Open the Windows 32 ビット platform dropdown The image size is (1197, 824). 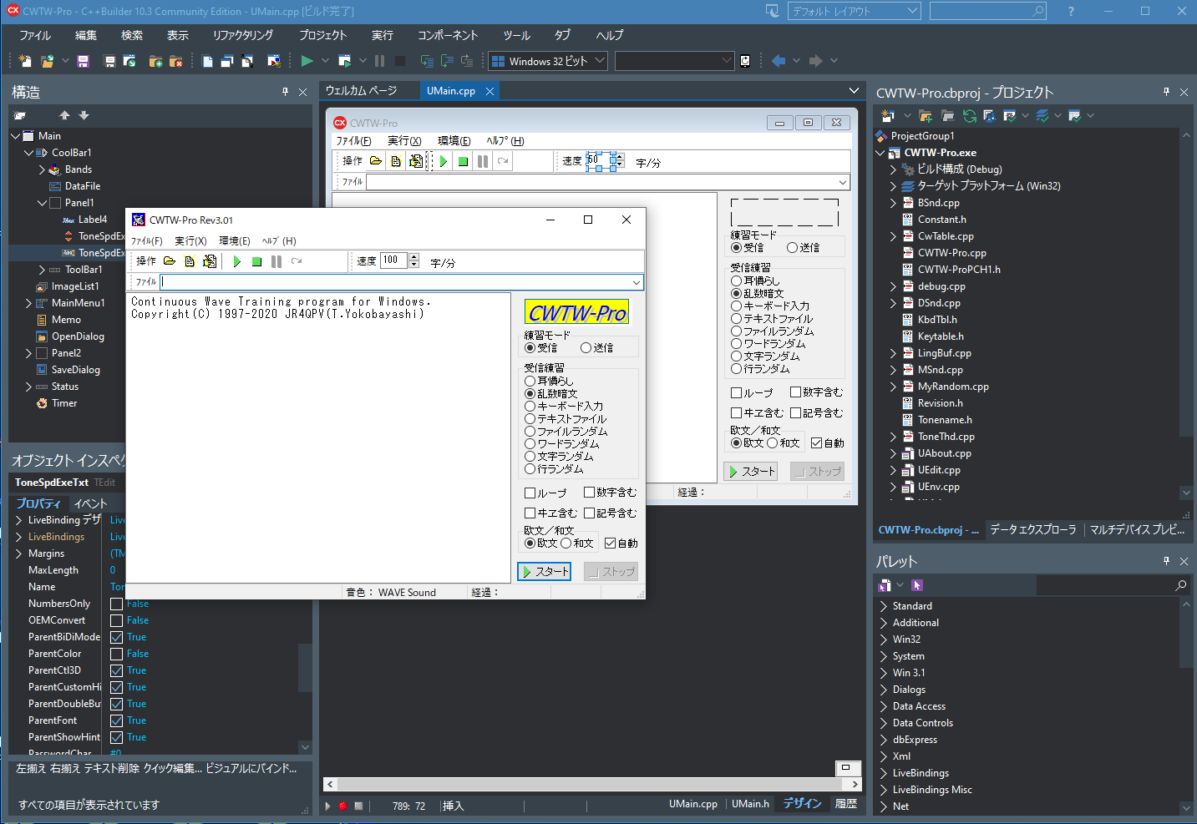coord(547,61)
